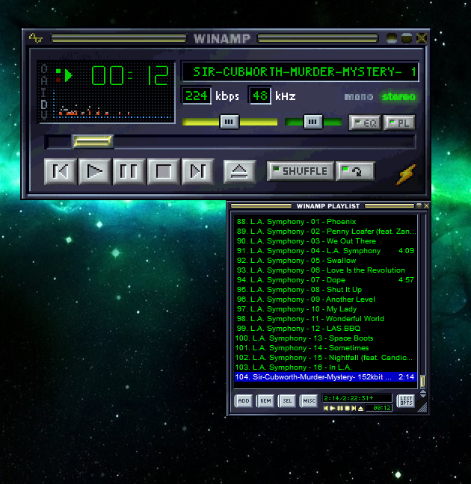The image size is (471, 484).
Task: Close the Winamp main window
Action: pyautogui.click(x=421, y=38)
